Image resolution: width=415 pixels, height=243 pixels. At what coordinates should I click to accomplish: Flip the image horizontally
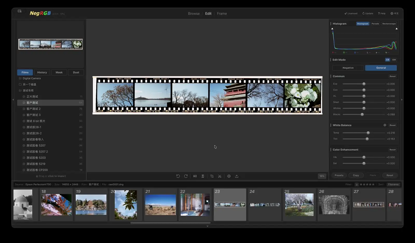pos(195,176)
